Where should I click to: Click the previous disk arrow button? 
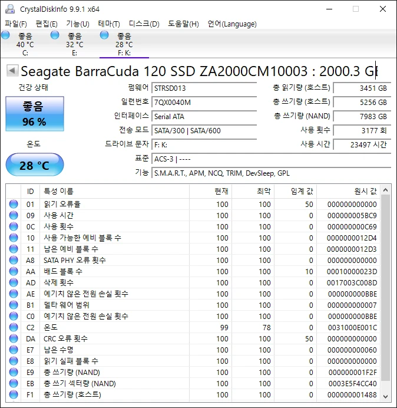(12, 71)
